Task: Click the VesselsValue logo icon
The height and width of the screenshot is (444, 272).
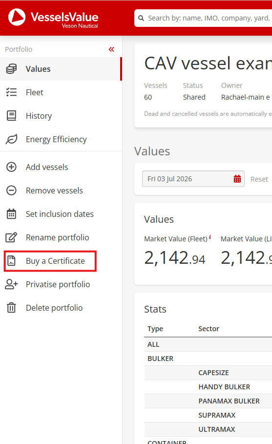Action: point(17,17)
